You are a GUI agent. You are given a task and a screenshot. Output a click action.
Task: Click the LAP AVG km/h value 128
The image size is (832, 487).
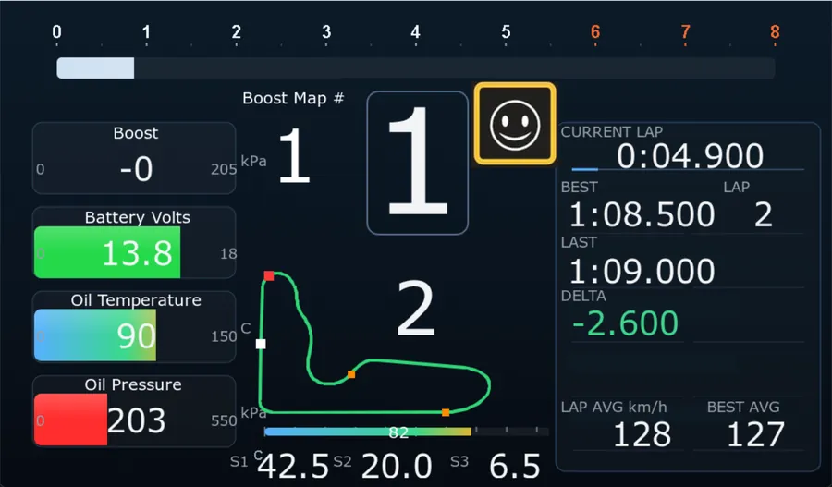642,434
